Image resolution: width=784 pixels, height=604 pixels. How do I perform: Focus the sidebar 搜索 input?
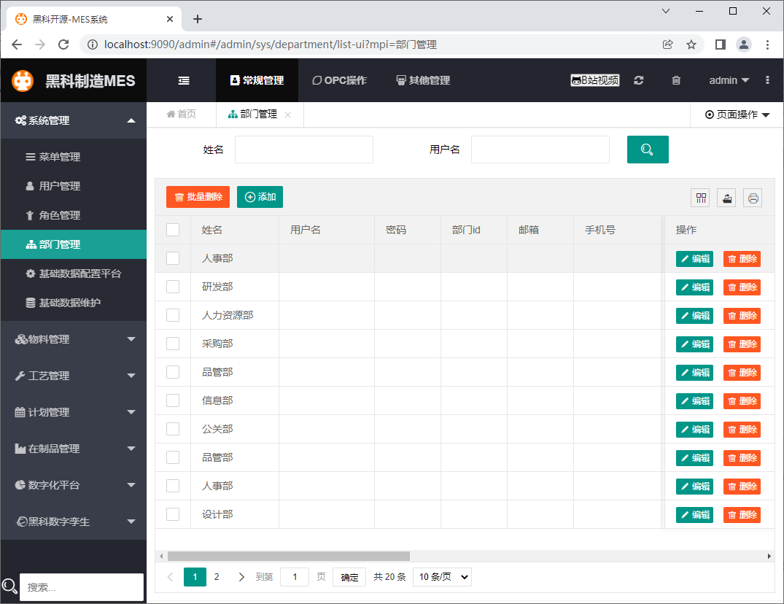click(82, 587)
